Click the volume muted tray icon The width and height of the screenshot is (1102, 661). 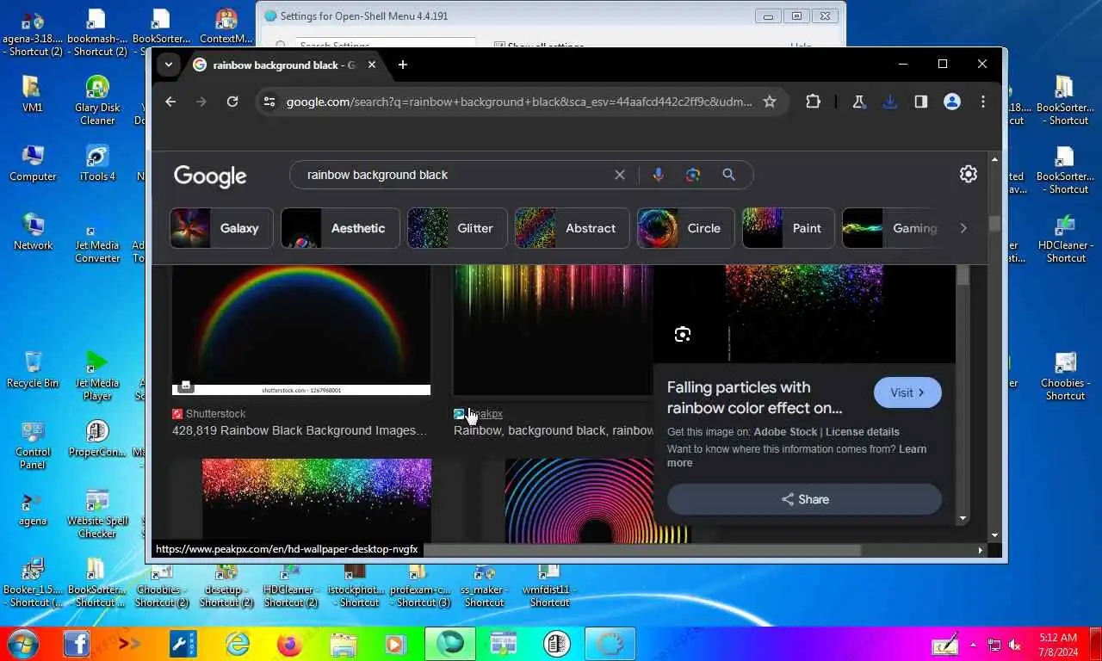point(1015,645)
